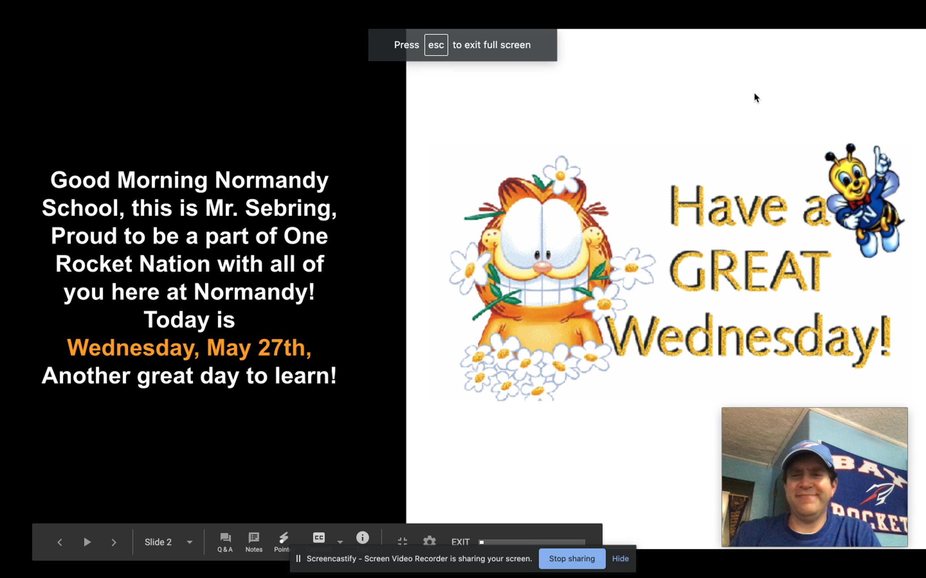Click the slideshow progress bar
926x578 pixels.
[x=532, y=542]
